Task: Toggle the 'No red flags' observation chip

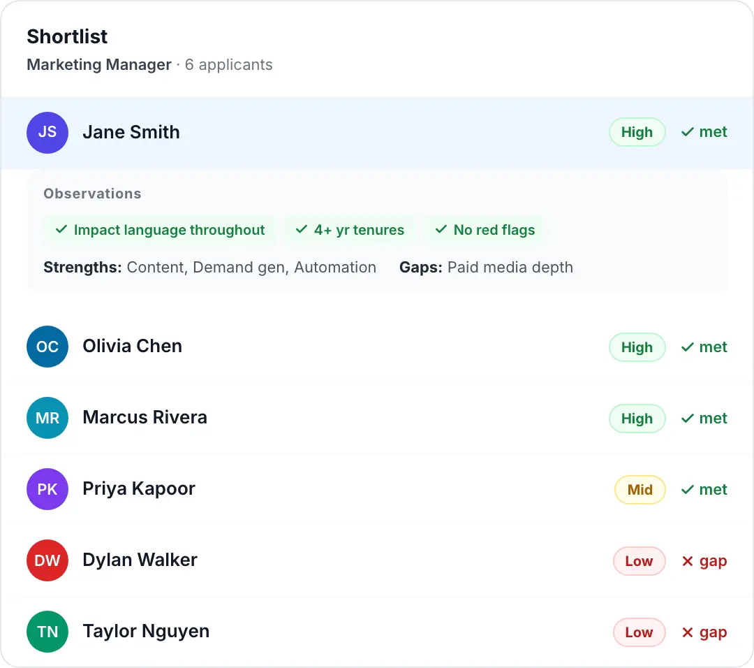Action: tap(485, 230)
